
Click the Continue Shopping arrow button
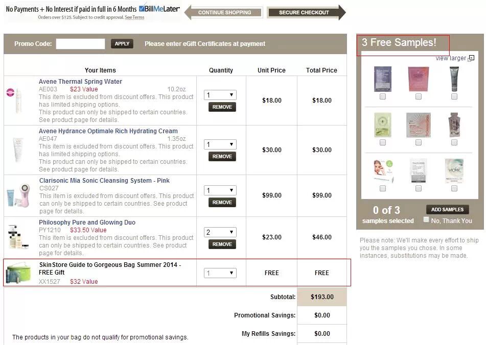click(224, 12)
